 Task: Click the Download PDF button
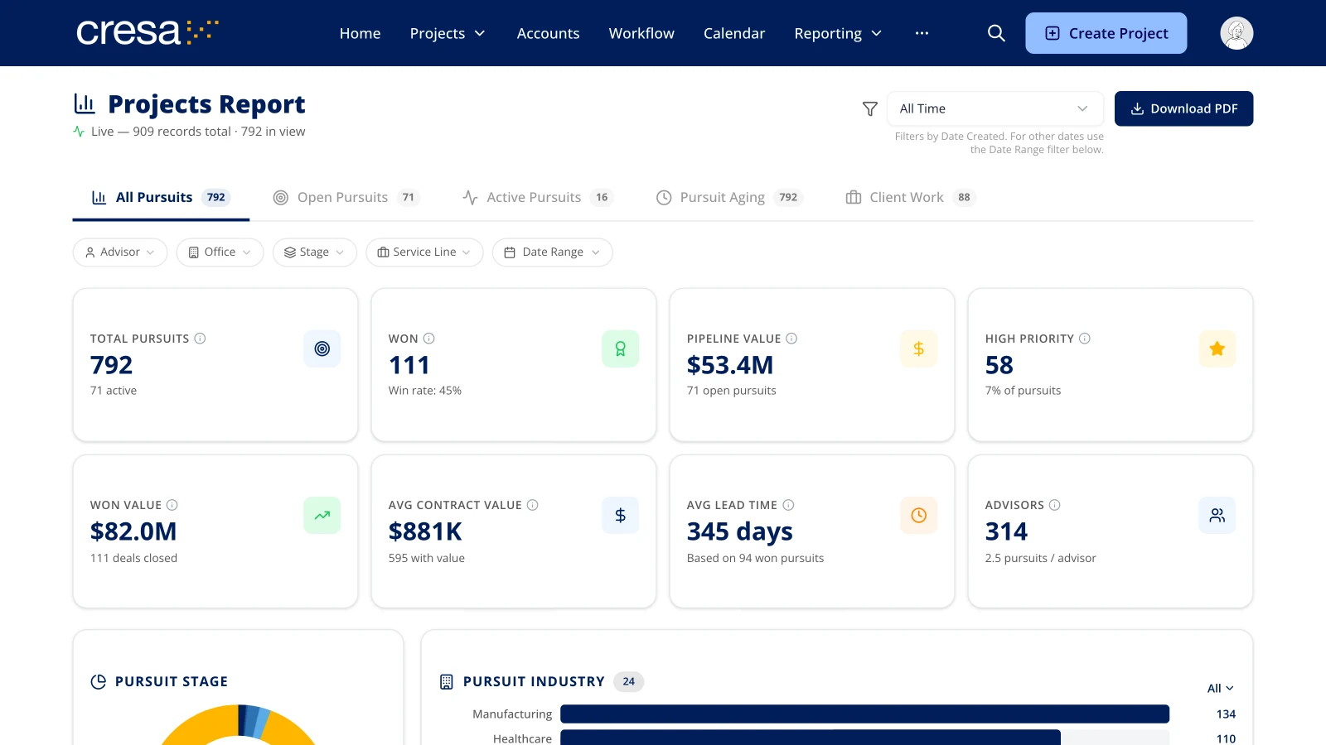[x=1183, y=108]
